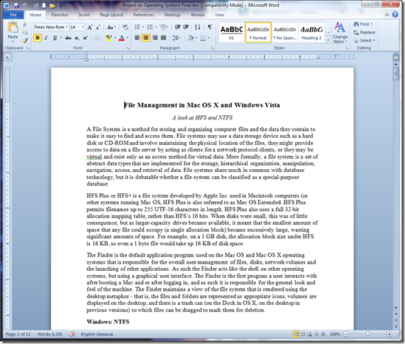The height and width of the screenshot is (344, 405).
Task: Click the Decrease Indent icon
Action: [177, 27]
